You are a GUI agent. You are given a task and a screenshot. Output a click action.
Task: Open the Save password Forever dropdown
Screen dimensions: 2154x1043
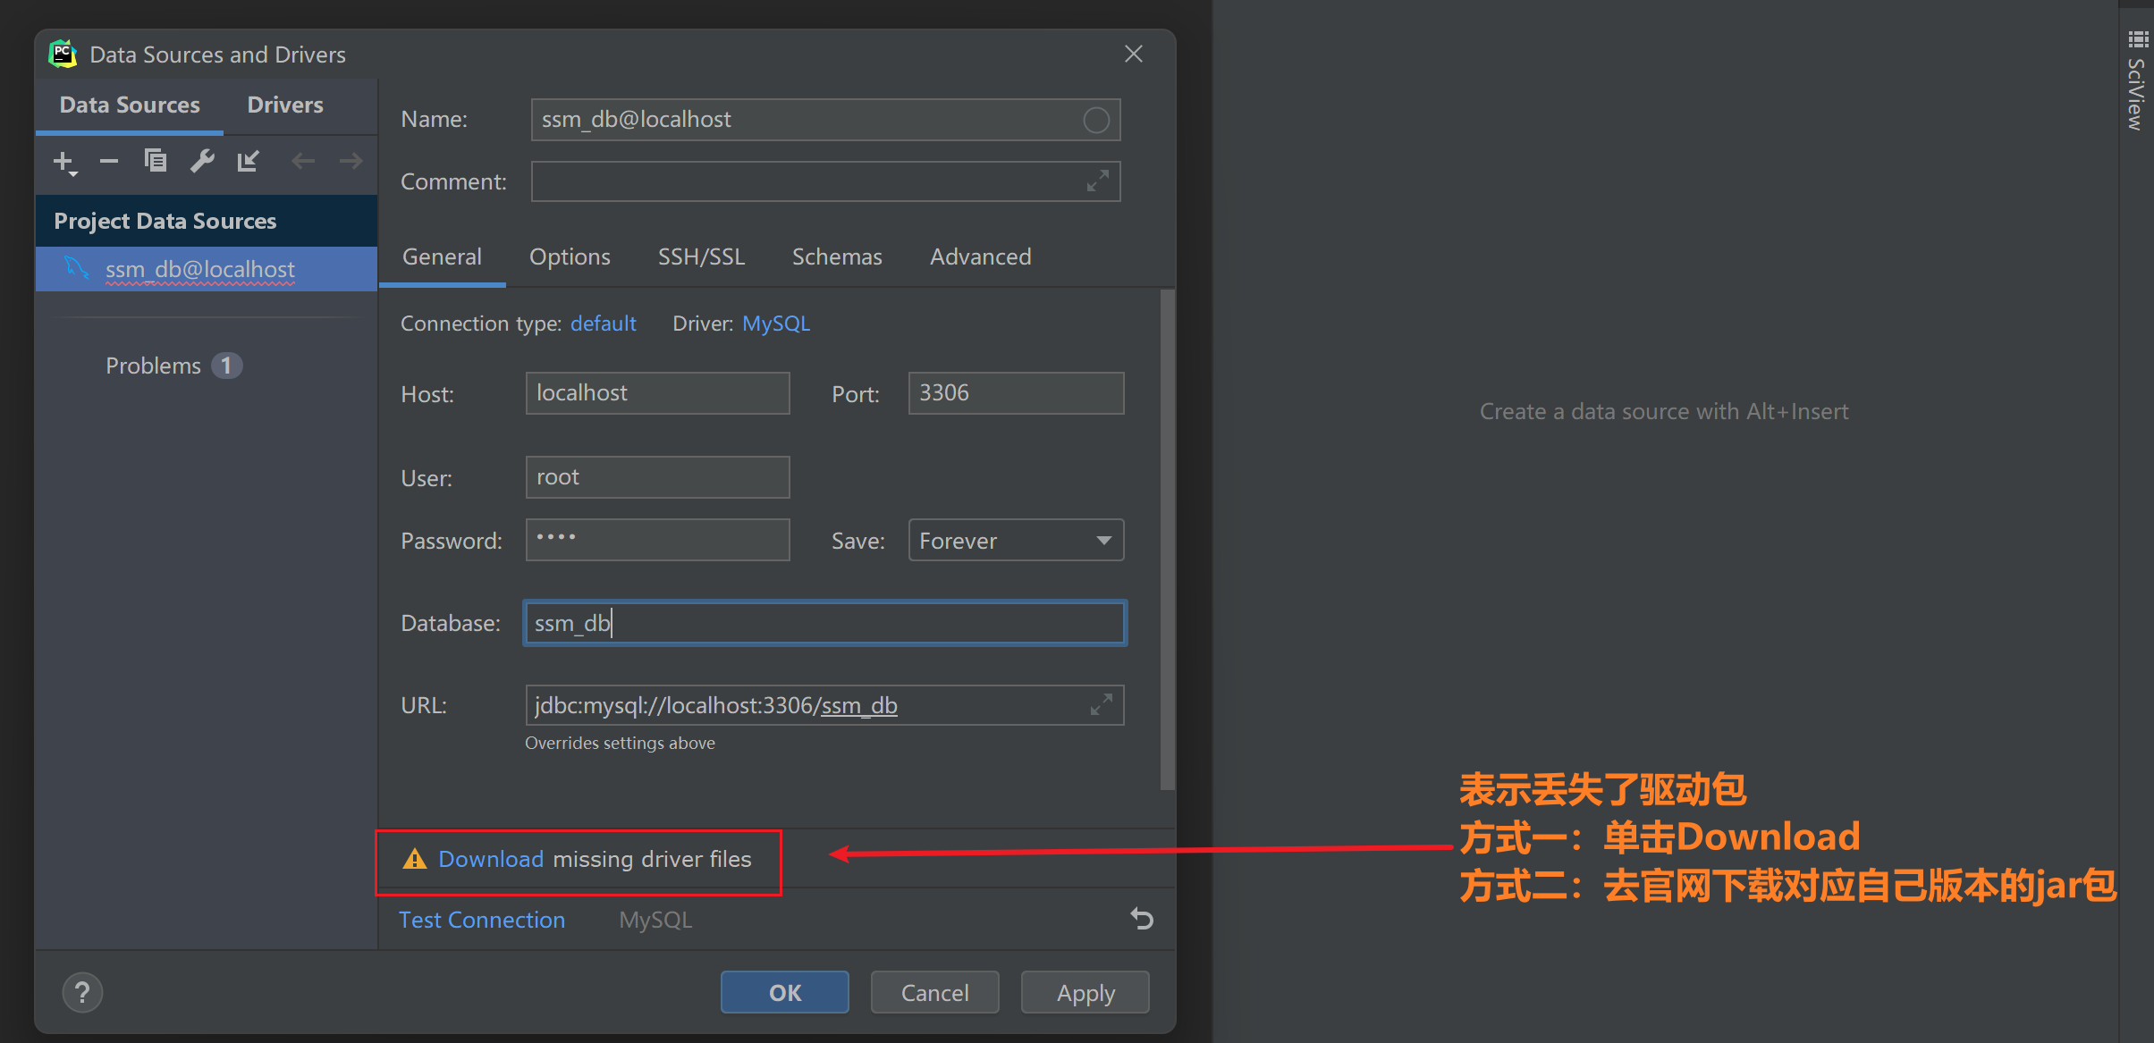[1016, 541]
